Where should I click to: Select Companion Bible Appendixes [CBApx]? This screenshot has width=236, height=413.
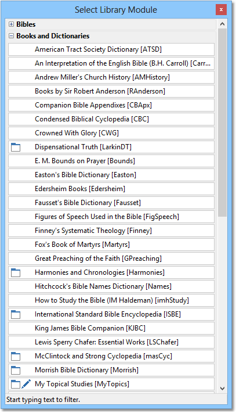click(111, 105)
